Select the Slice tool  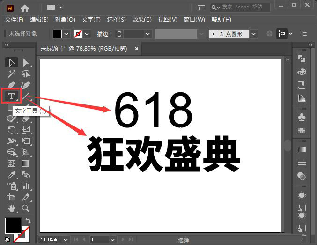pyautogui.click(x=26, y=197)
